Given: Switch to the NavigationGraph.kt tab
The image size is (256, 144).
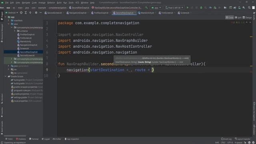Looking at the screenshot, I should pyautogui.click(x=78, y=13).
